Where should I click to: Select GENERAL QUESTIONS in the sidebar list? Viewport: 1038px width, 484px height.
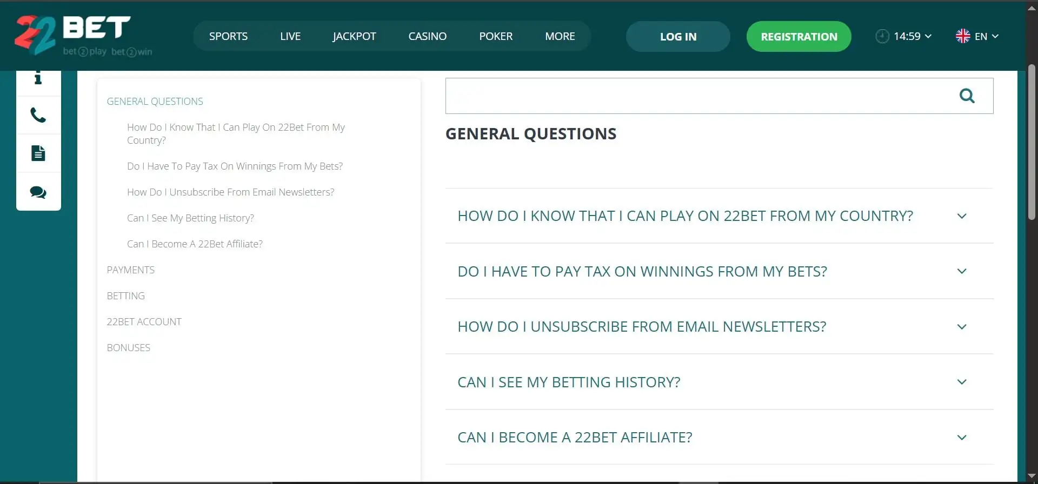point(155,102)
